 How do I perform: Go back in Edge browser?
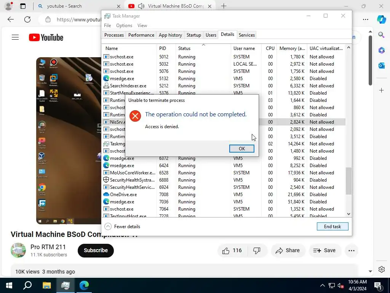(x=11, y=19)
